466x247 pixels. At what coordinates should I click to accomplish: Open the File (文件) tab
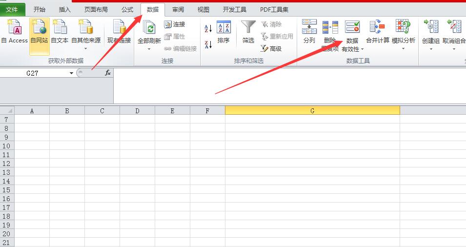tap(12, 10)
